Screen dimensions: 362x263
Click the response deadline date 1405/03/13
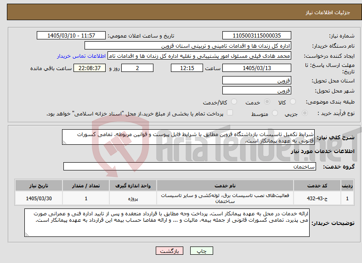coord(256,68)
